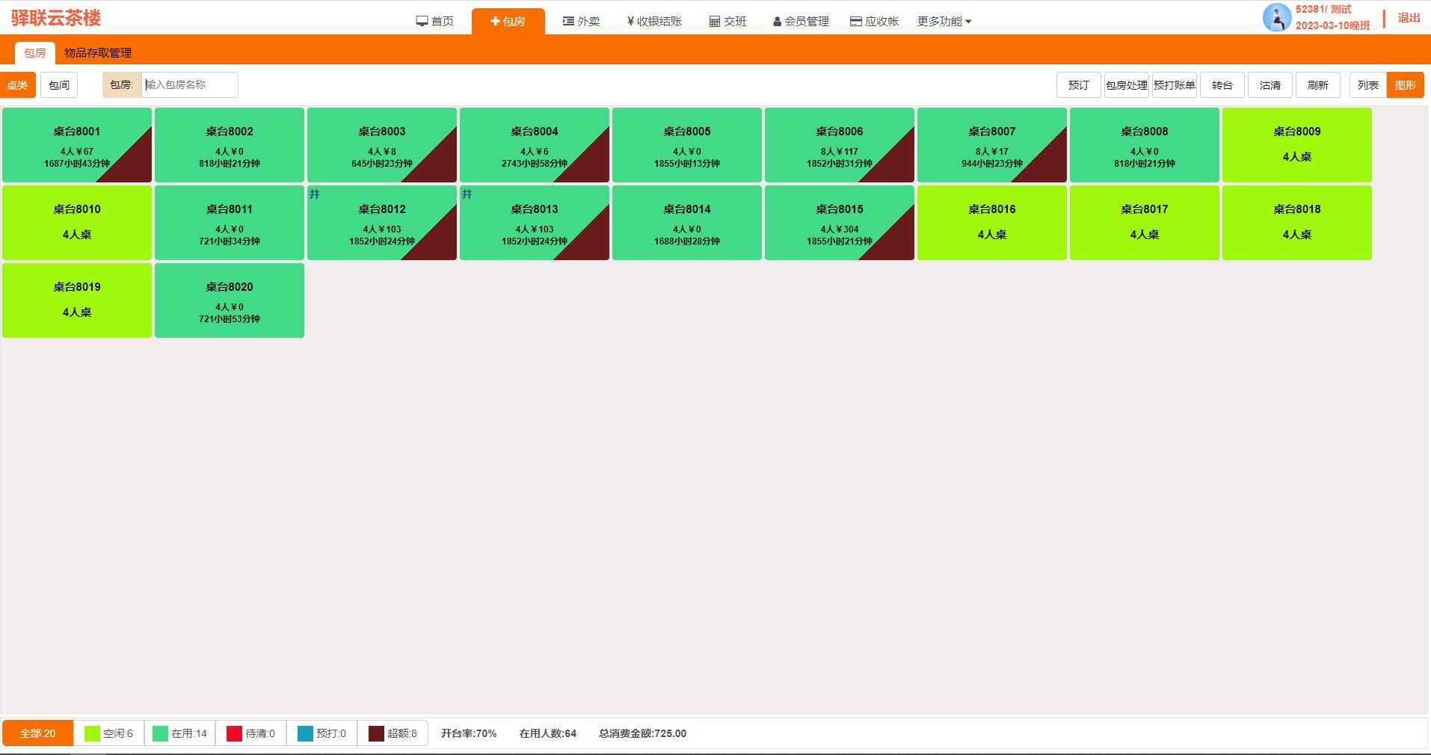The image size is (1431, 755).
Task: Click 退出 to log out
Action: [1409, 18]
